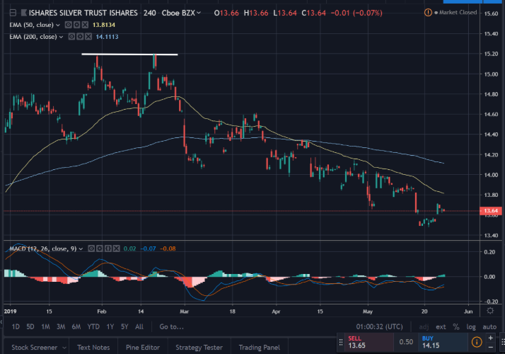Viewport: 505px width, 354px height.
Task: Expand the MACD (12, 26, close, 9) chevron
Action: (x=81, y=249)
